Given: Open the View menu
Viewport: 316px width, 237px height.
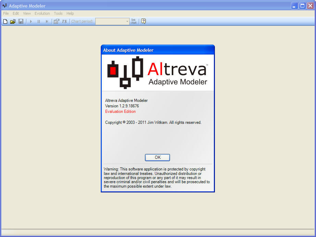Looking at the screenshot, I should (x=27, y=13).
